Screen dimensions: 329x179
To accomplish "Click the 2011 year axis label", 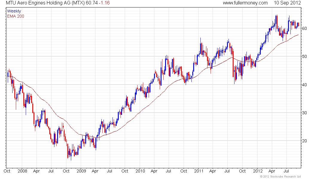I will coord(199,171).
